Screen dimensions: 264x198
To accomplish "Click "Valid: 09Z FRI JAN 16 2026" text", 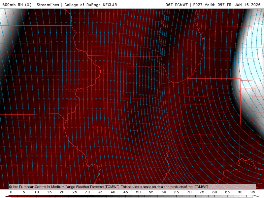I will [233, 5].
